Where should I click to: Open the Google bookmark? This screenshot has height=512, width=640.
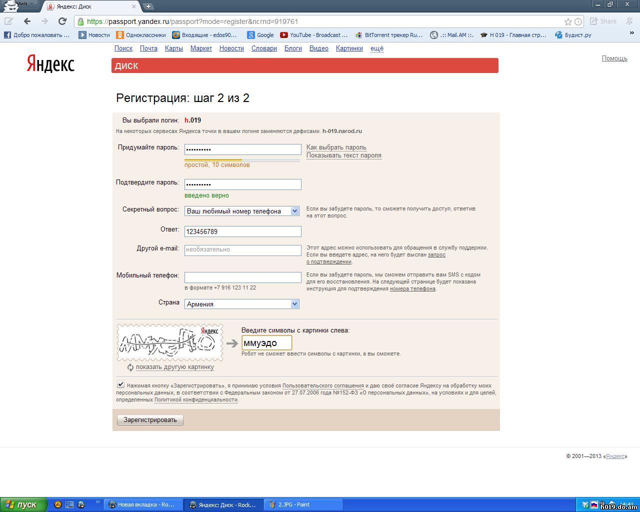coord(260,35)
